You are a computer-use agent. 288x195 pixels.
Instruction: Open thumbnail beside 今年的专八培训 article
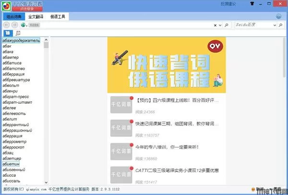click(121, 151)
